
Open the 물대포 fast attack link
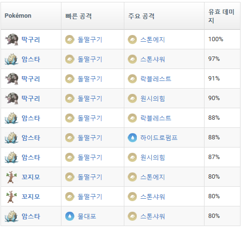click(87, 216)
